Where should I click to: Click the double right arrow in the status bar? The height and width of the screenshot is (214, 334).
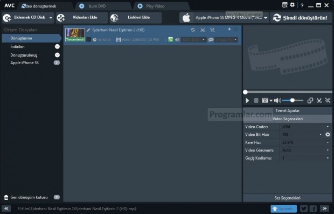pos(325,209)
